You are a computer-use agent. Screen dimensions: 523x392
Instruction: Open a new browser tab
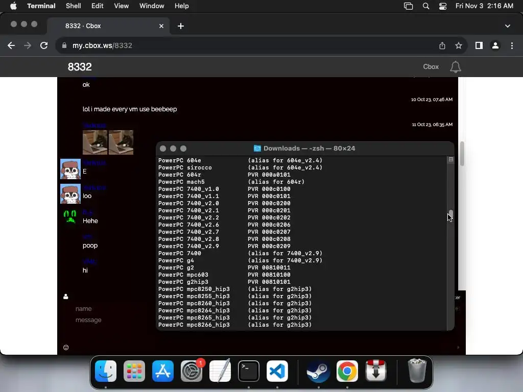tap(181, 26)
